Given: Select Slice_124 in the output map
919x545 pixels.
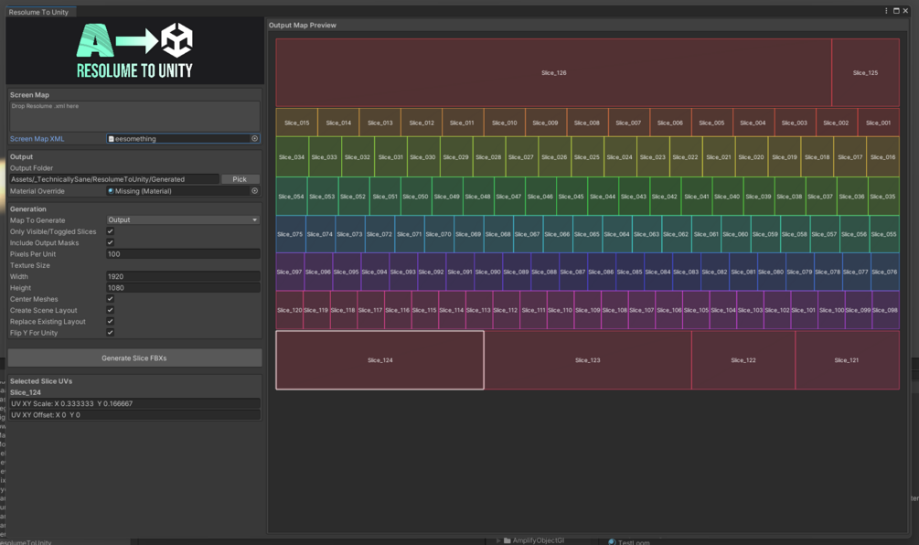Looking at the screenshot, I should (379, 359).
